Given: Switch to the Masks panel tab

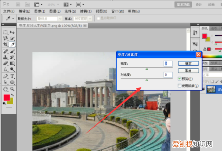Looking at the screenshot, I should click(x=214, y=63).
